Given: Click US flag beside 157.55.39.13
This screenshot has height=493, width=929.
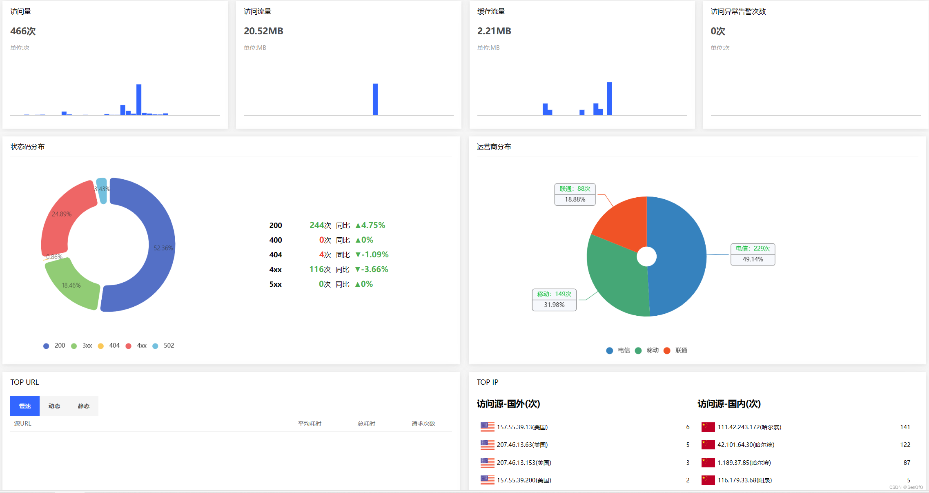Looking at the screenshot, I should pos(487,427).
